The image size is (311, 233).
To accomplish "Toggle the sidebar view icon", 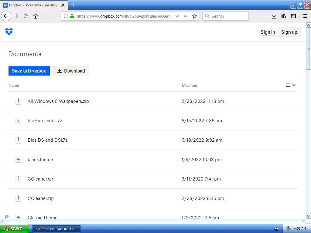I will 293,16.
